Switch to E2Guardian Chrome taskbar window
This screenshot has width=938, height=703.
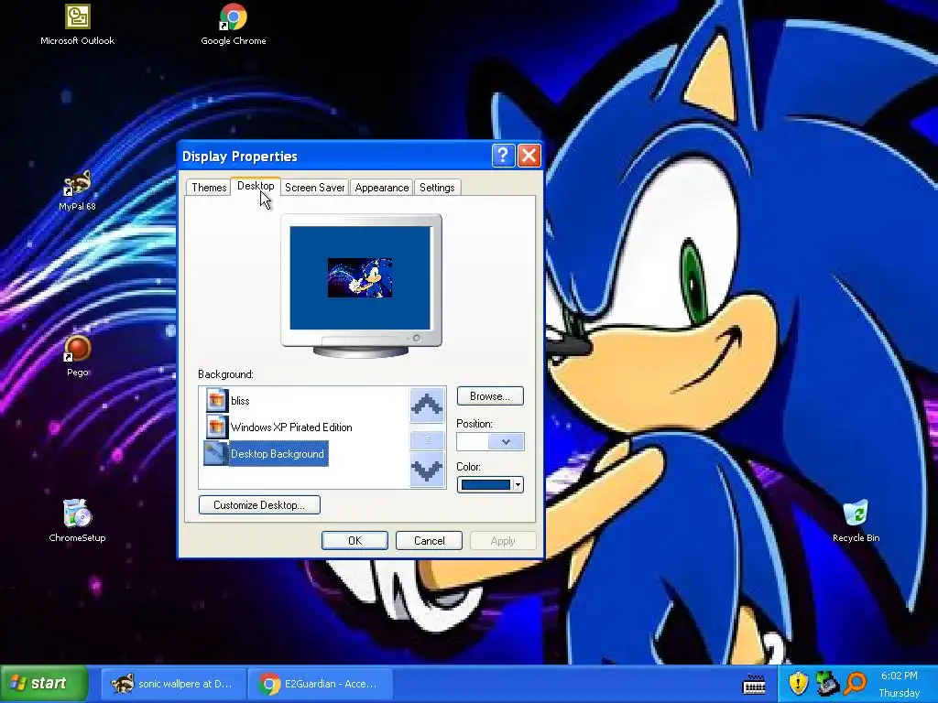(x=320, y=683)
